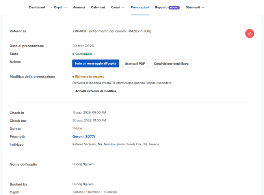Viewport: 264px width, 195px height.
Task: Open Condivisione degli Extra
Action: point(171,64)
